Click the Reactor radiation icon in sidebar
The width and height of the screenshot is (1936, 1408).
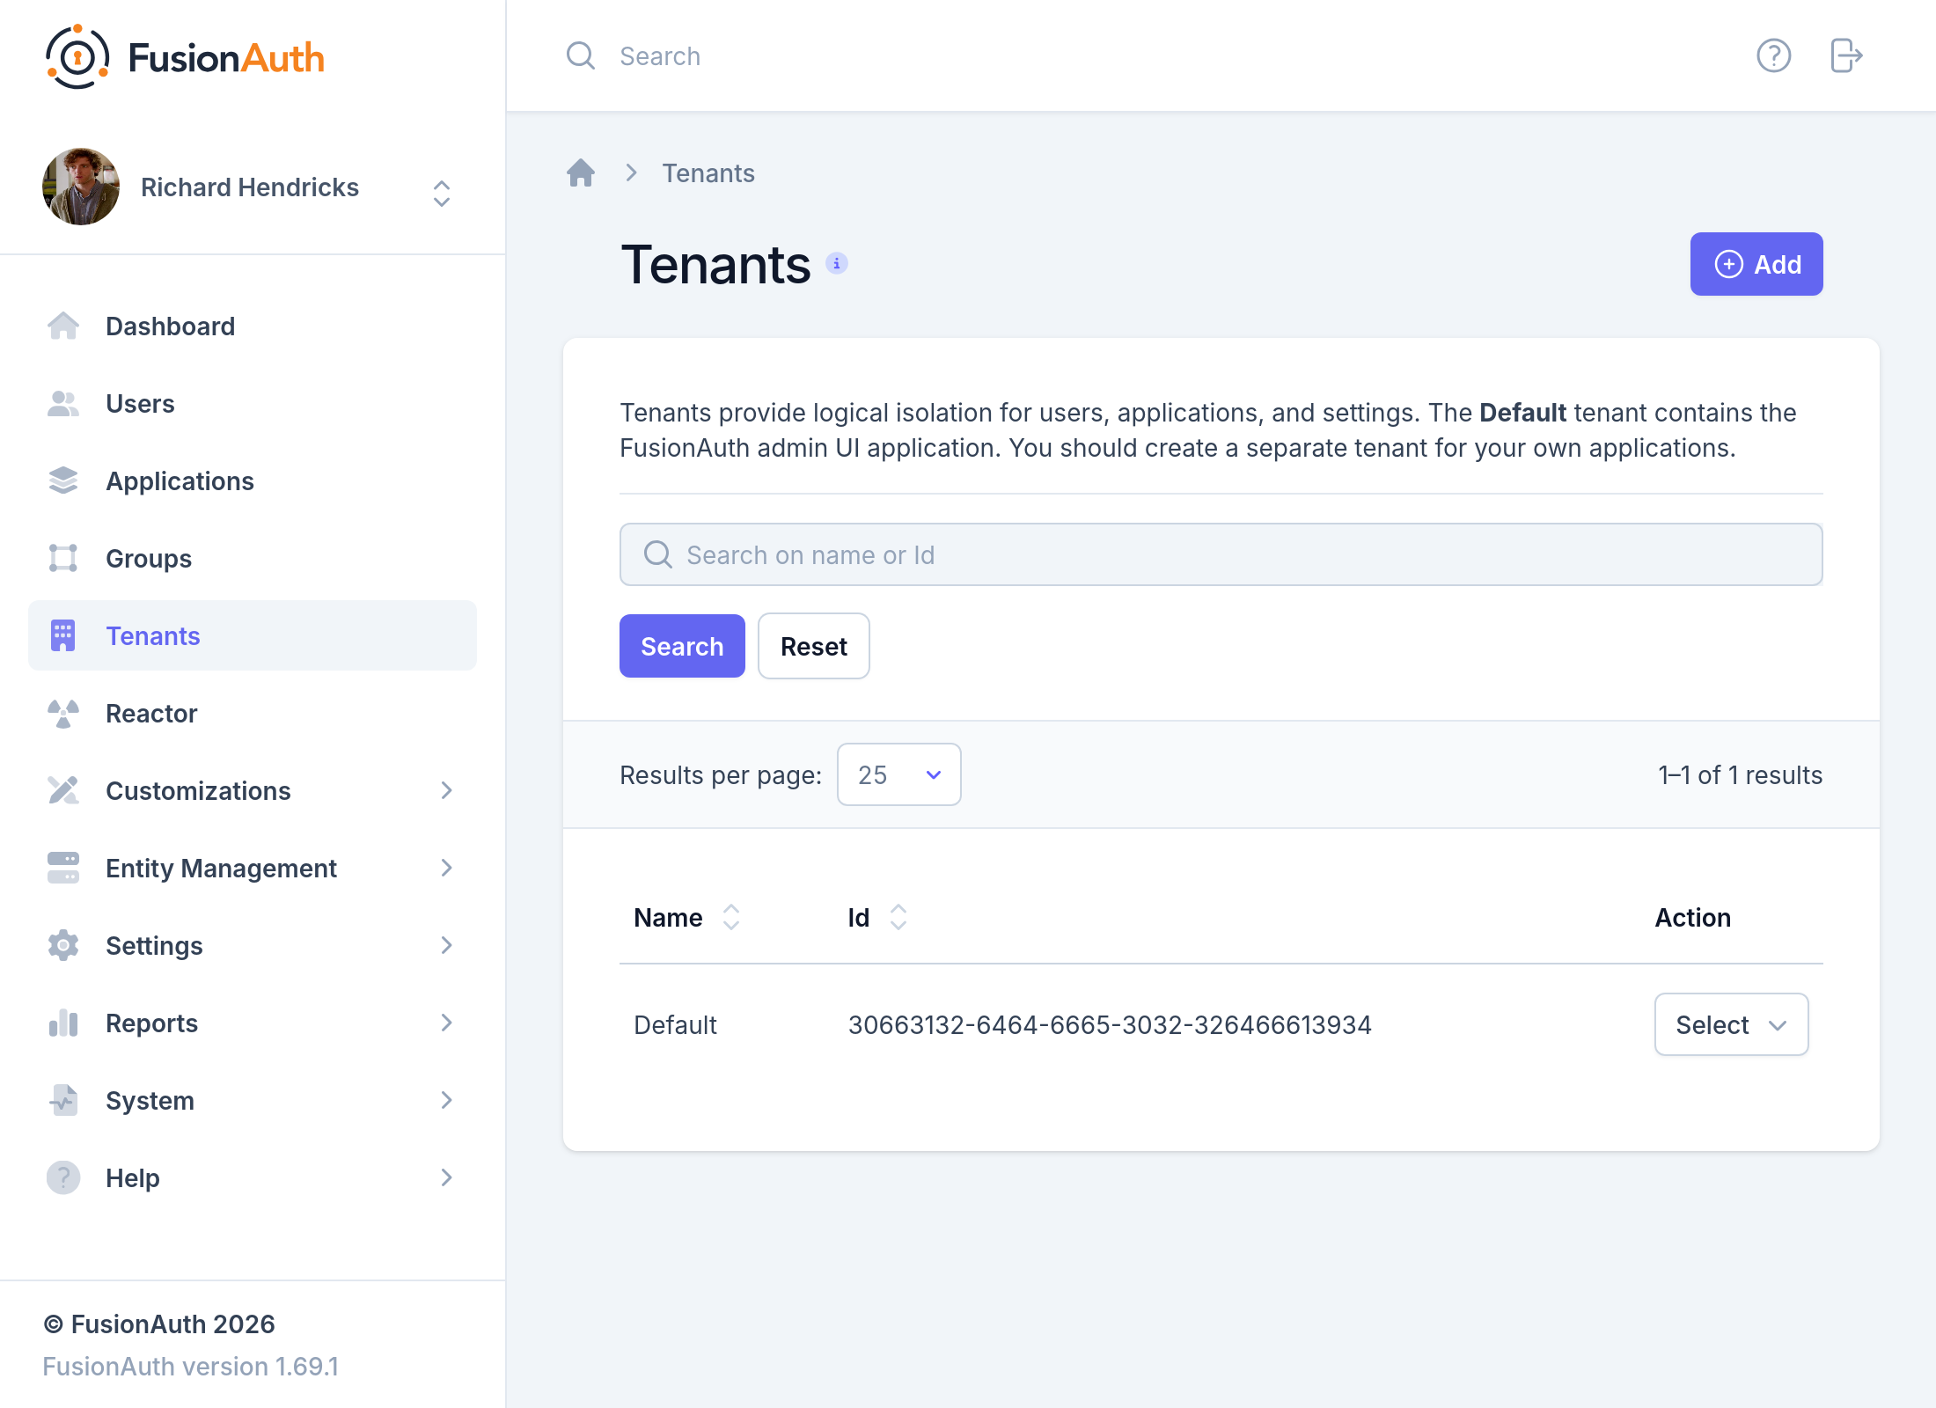click(x=63, y=713)
